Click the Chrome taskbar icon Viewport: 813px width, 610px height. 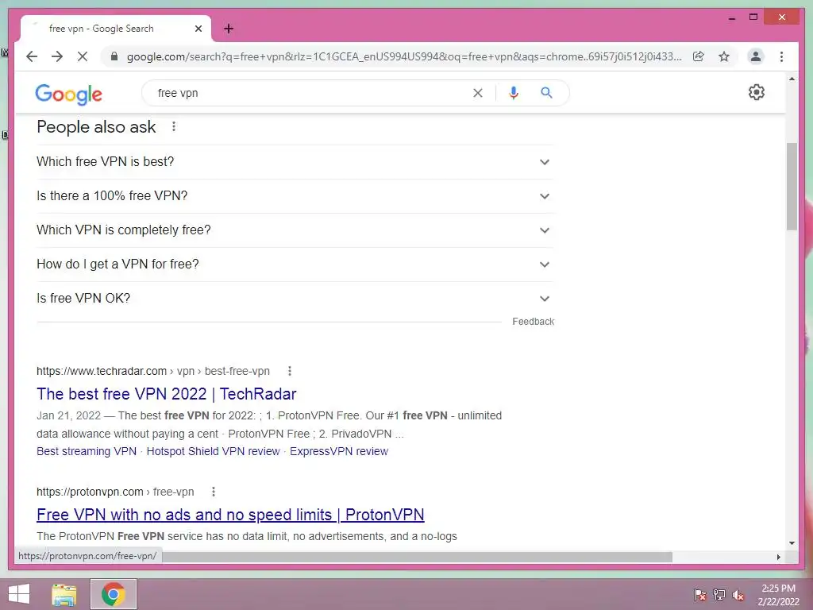(113, 594)
